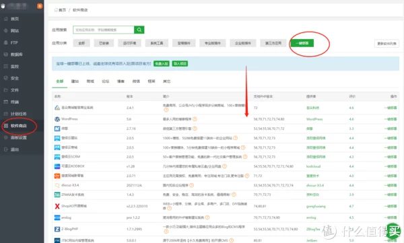Click the help icon in KODBOX description
The height and width of the screenshot is (243, 404).
(x=224, y=166)
